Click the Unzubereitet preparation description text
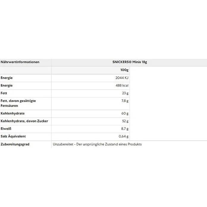 tap(97, 144)
